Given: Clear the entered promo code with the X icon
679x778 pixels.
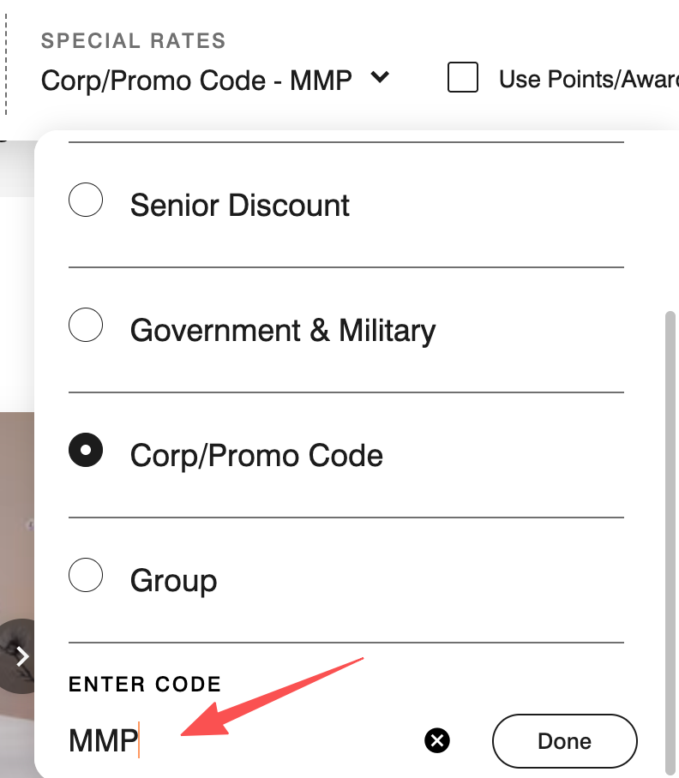Looking at the screenshot, I should pyautogui.click(x=437, y=741).
